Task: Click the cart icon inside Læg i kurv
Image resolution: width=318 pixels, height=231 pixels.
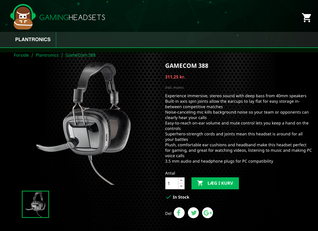Action: click(x=200, y=183)
